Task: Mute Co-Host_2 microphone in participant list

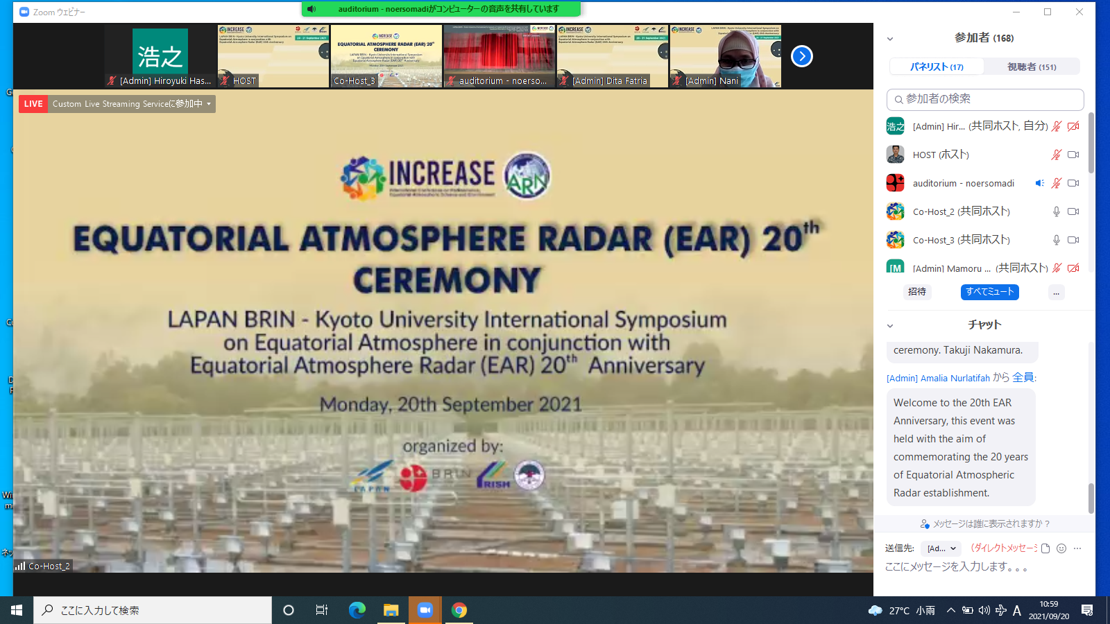Action: (x=1056, y=211)
